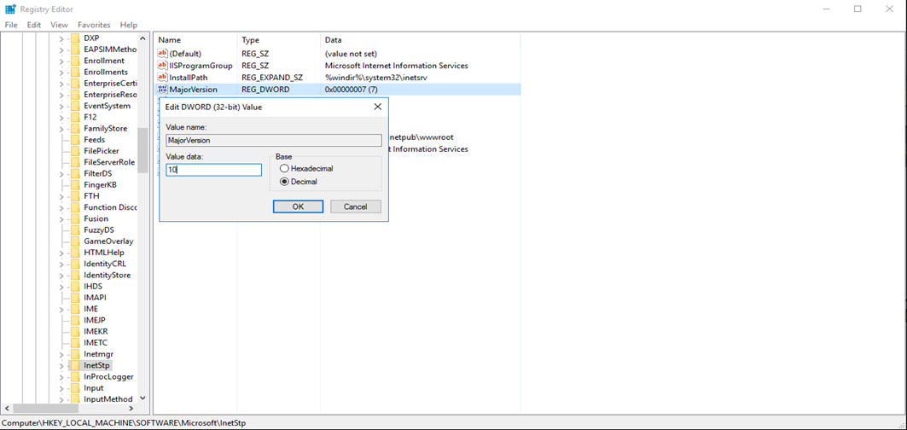Click the InetStp folder icon
Screen dimensions: 907x430
pos(75,365)
